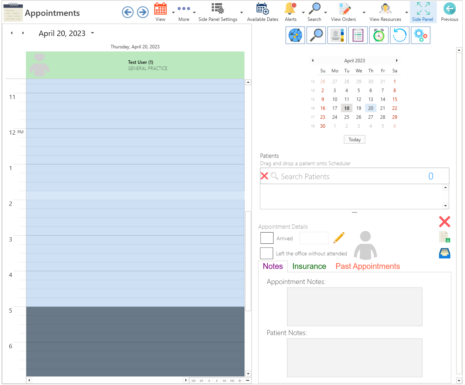
Task: Click the scheduler vertical scrollbar thumb
Action: tap(248, 261)
